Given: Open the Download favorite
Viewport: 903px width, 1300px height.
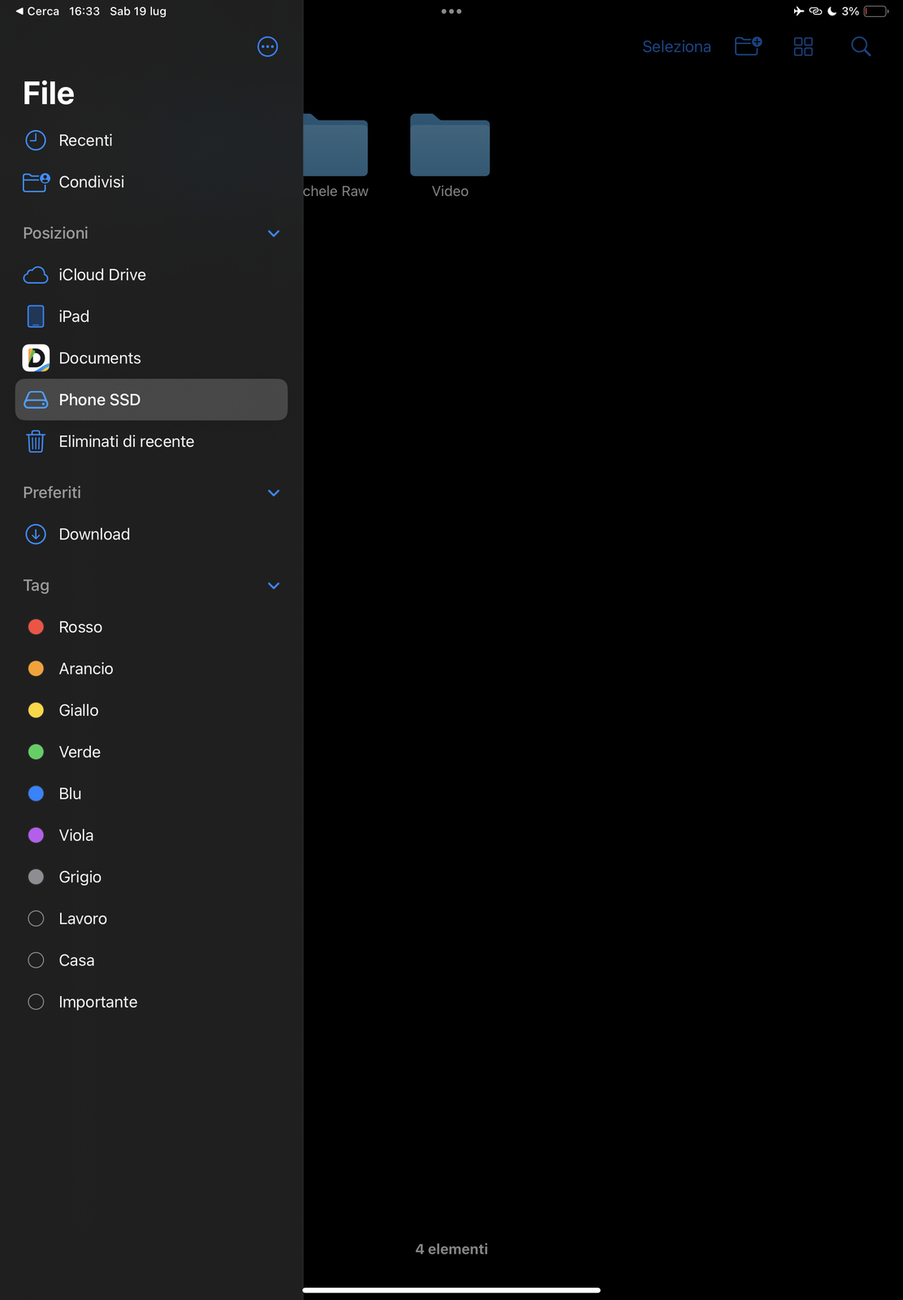Looking at the screenshot, I should click(151, 535).
